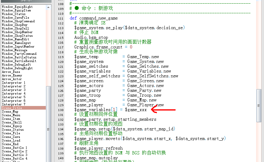The width and height of the screenshot is (264, 162).
Task: Click the script list scrollbar thumb
Action: point(48,124)
